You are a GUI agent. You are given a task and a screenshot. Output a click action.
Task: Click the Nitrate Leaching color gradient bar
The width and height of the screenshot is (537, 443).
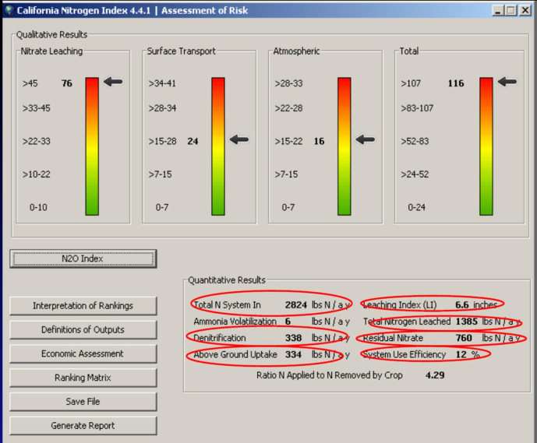92,146
